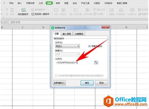149x109 pixels.
Task: Close the 数据有效性 dialog
Action: [x=106, y=27]
